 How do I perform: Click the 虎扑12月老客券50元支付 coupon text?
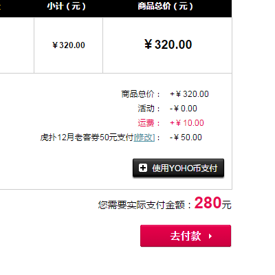point(87,137)
